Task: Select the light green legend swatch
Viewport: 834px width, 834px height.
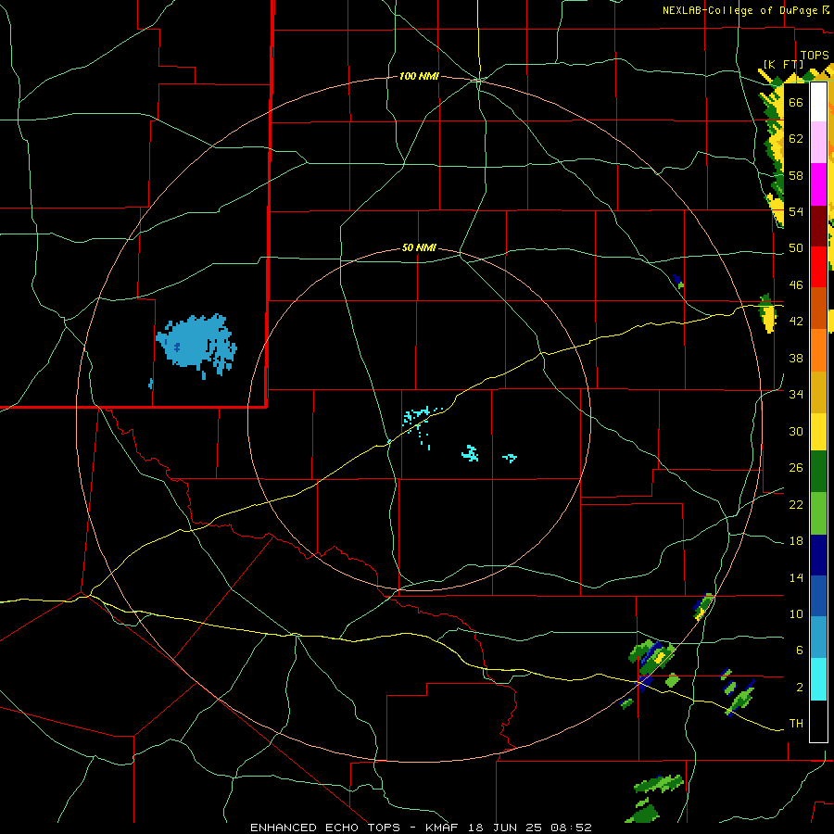Action: click(818, 513)
